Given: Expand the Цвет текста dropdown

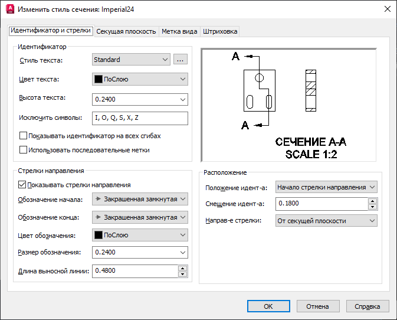Looking at the screenshot, I should (140, 79).
